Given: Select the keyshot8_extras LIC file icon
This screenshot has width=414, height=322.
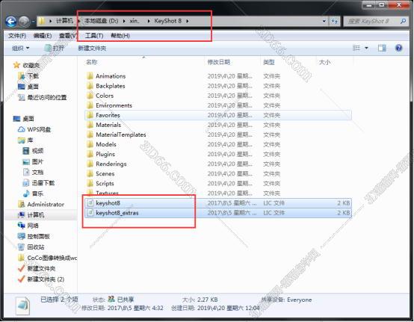Looking at the screenshot, I should tap(90, 213).
